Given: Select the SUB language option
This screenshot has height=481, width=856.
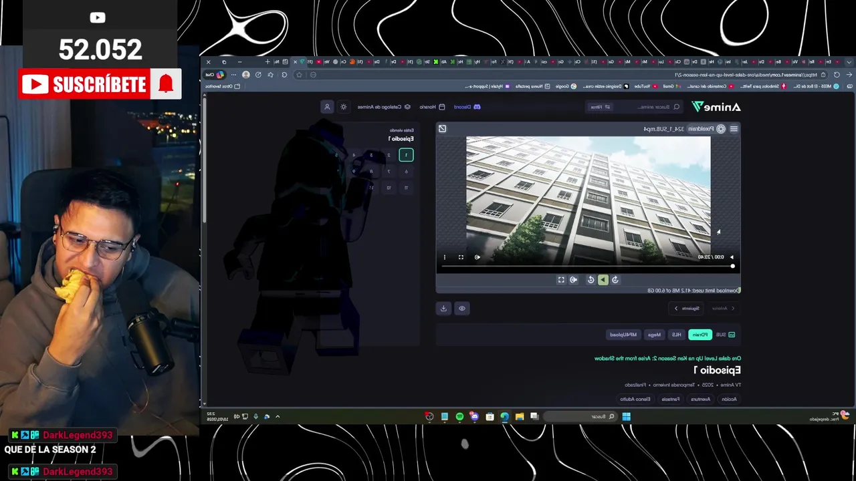Looking at the screenshot, I should (x=726, y=334).
